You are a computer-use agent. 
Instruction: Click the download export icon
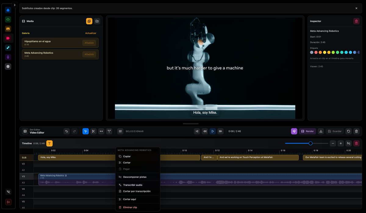[x=321, y=131]
